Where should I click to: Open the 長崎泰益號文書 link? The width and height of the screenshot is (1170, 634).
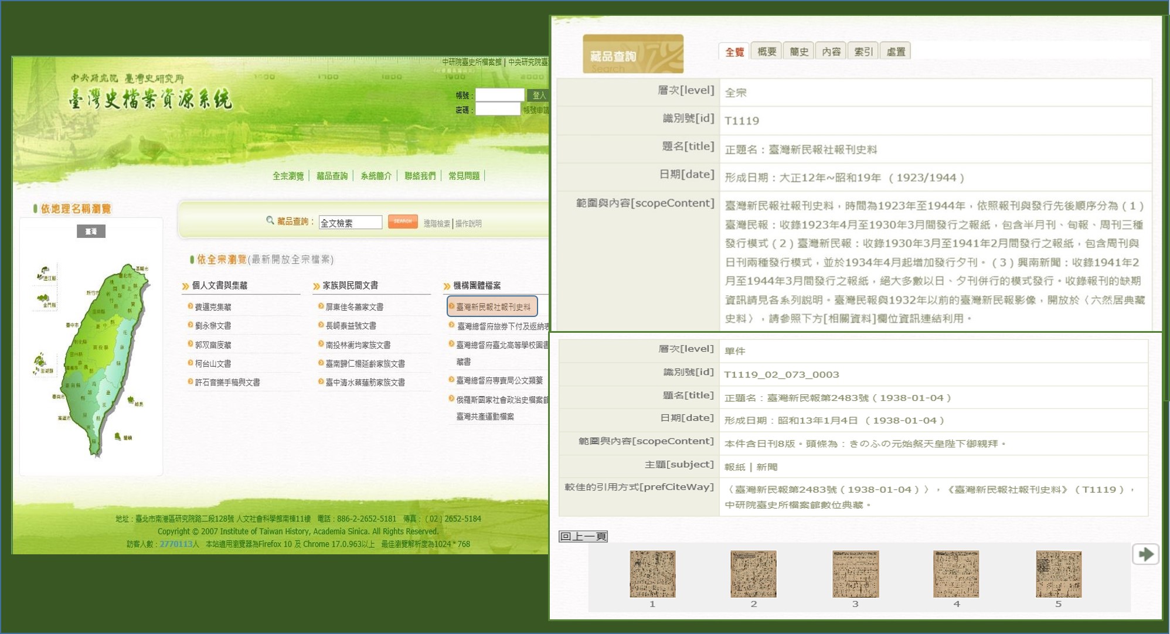click(351, 326)
